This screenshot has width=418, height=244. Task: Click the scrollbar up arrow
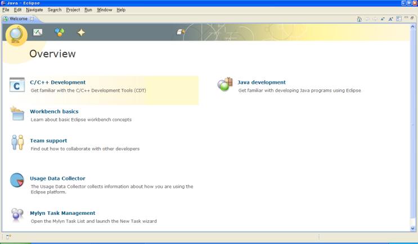(413, 26)
